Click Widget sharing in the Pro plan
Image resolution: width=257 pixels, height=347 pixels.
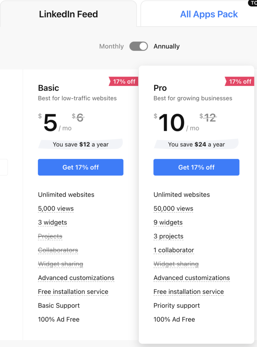point(176,264)
